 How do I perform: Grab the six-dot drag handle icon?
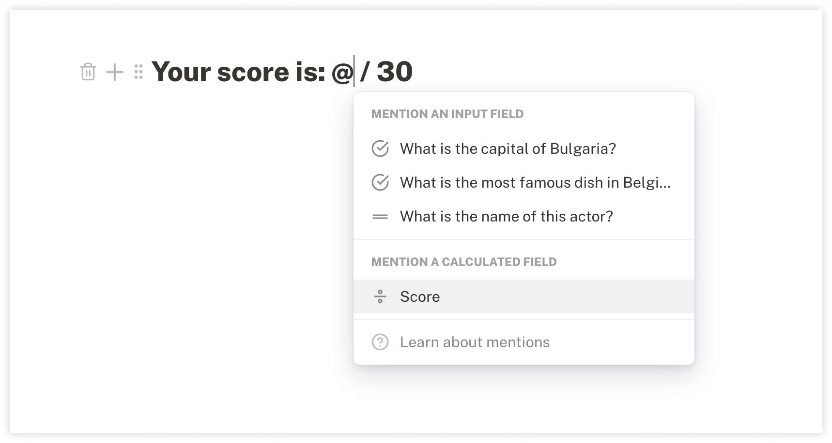(x=139, y=72)
